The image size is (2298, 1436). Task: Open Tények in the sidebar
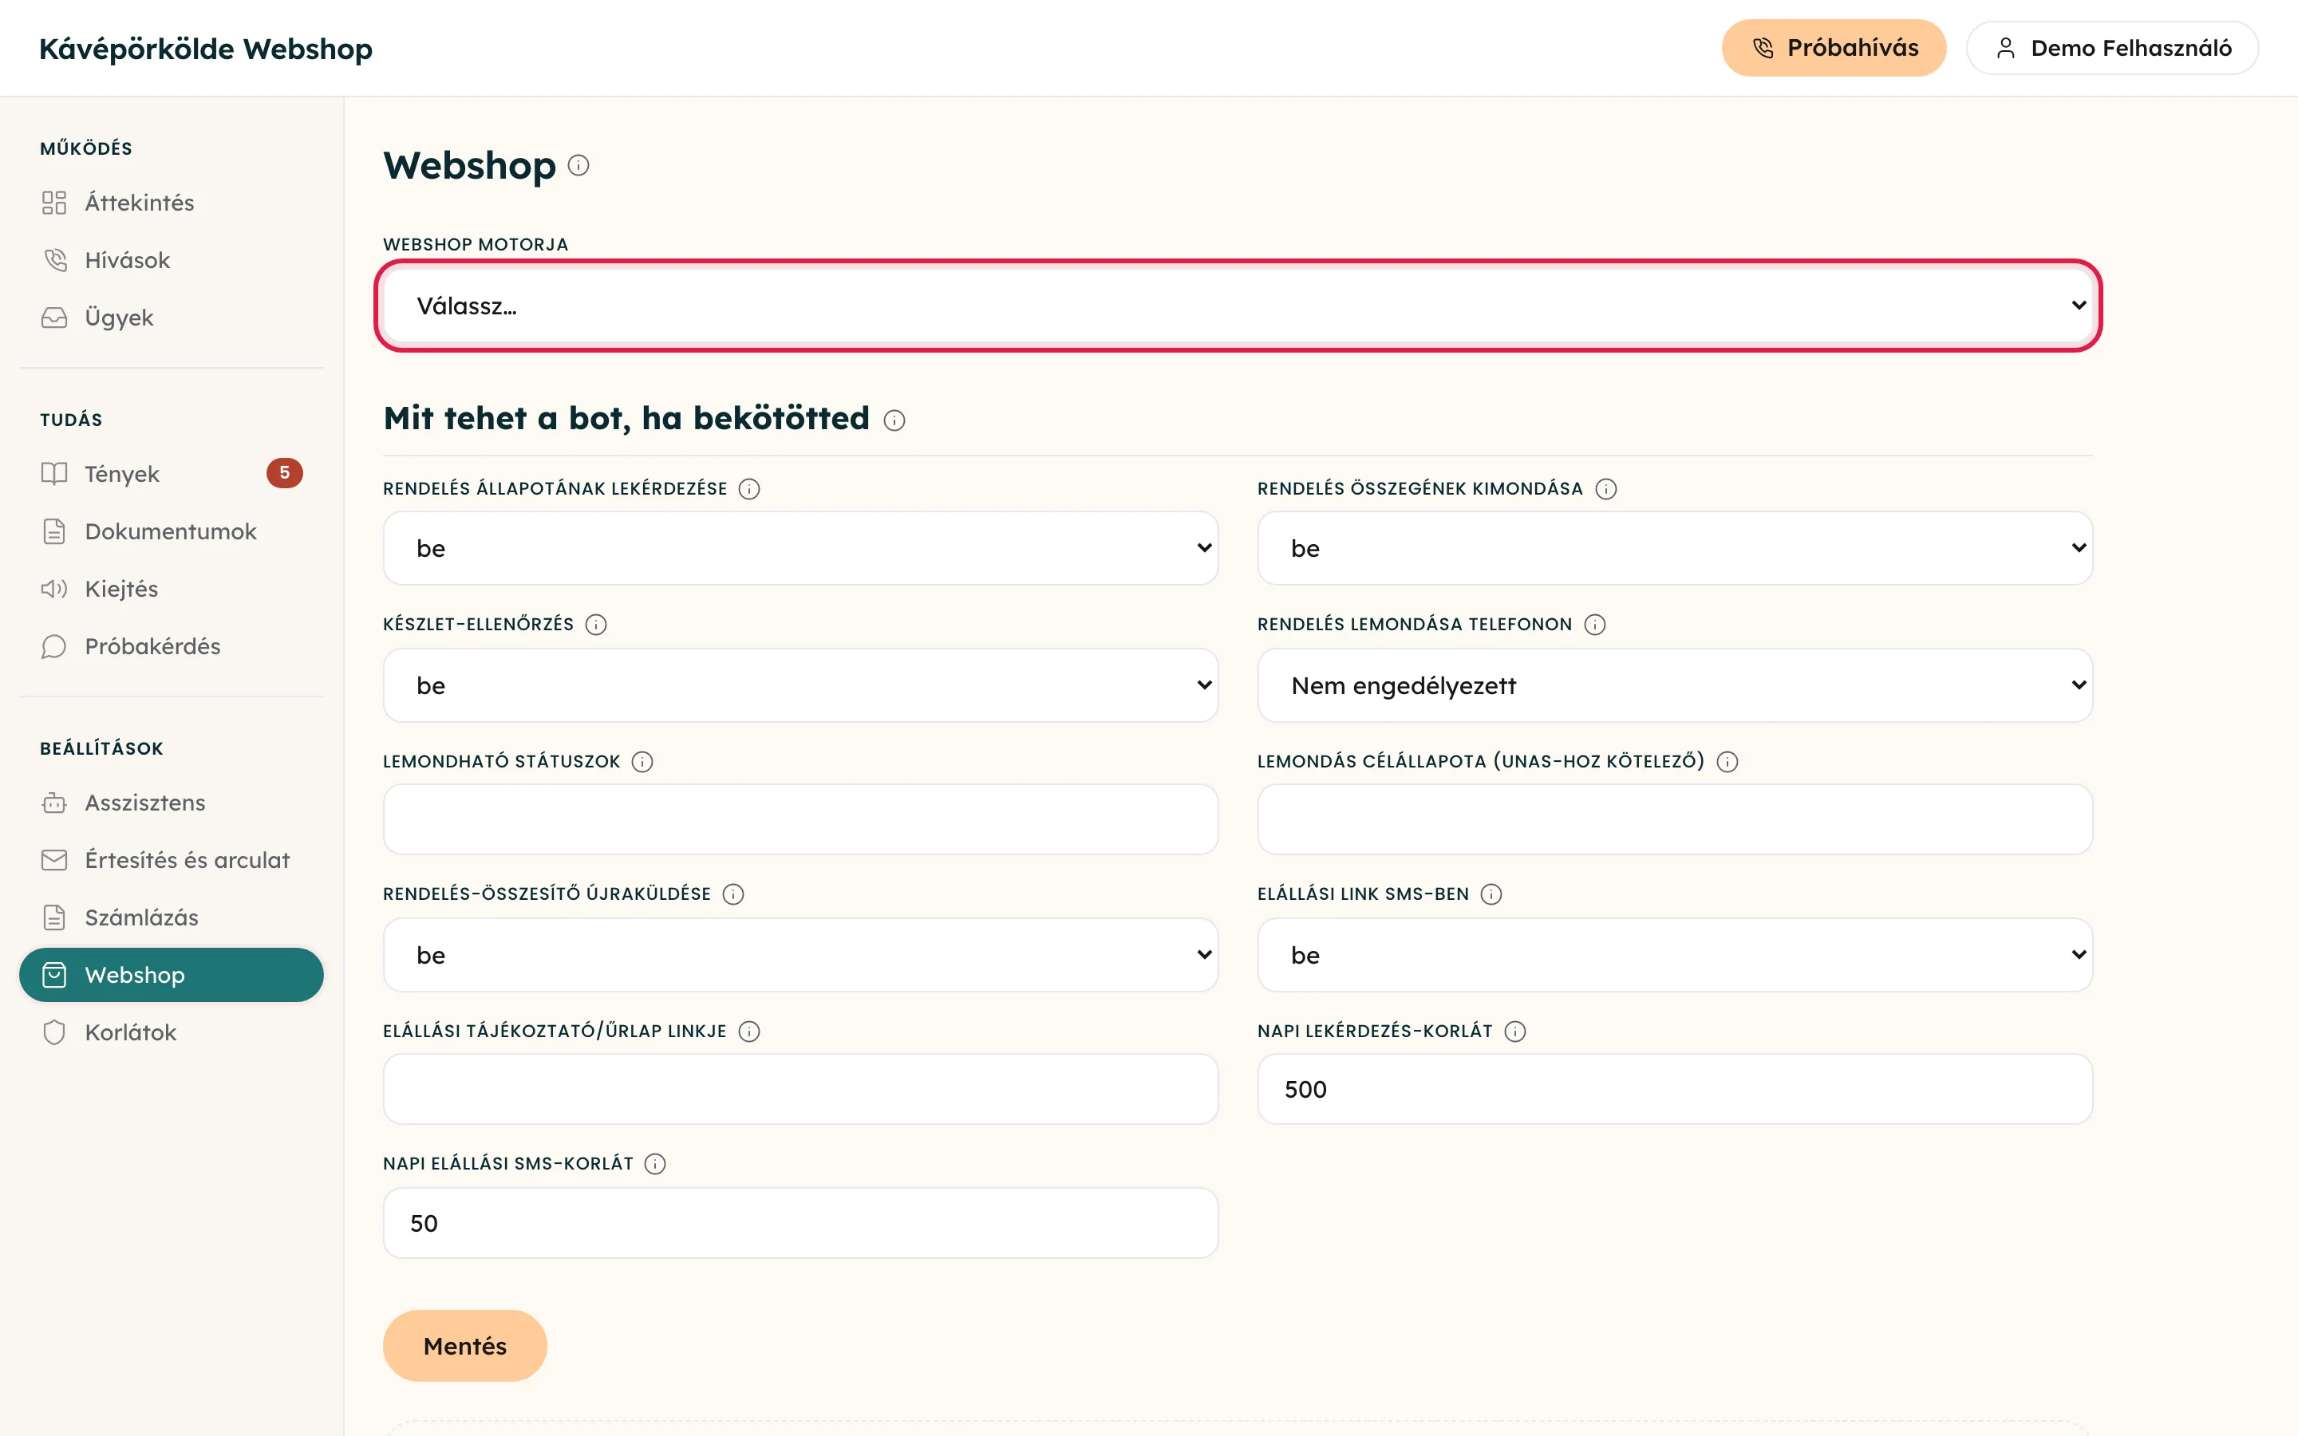171,473
